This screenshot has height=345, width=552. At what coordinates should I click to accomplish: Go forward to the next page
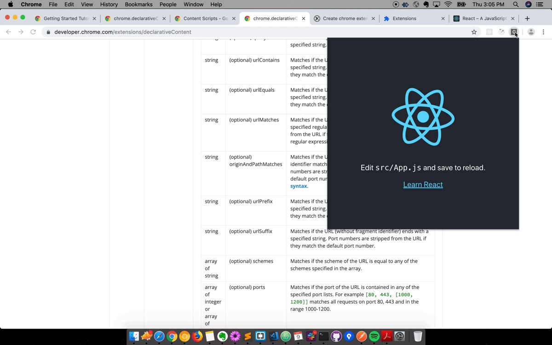[21, 32]
